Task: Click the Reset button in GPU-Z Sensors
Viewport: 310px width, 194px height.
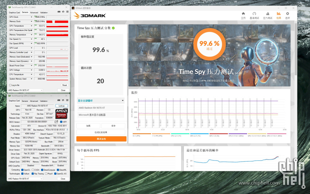Action: [x=65, y=85]
